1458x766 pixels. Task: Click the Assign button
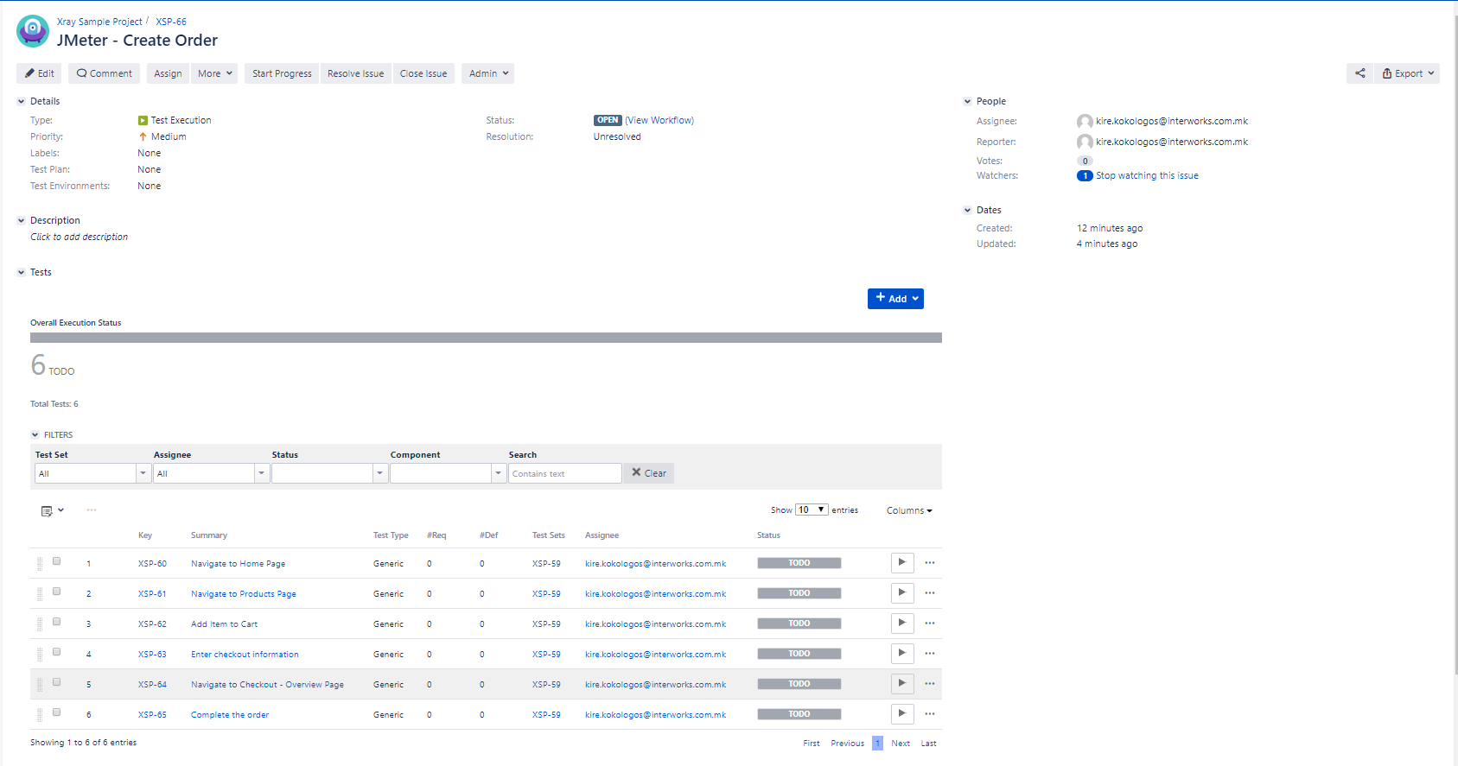pyautogui.click(x=168, y=73)
